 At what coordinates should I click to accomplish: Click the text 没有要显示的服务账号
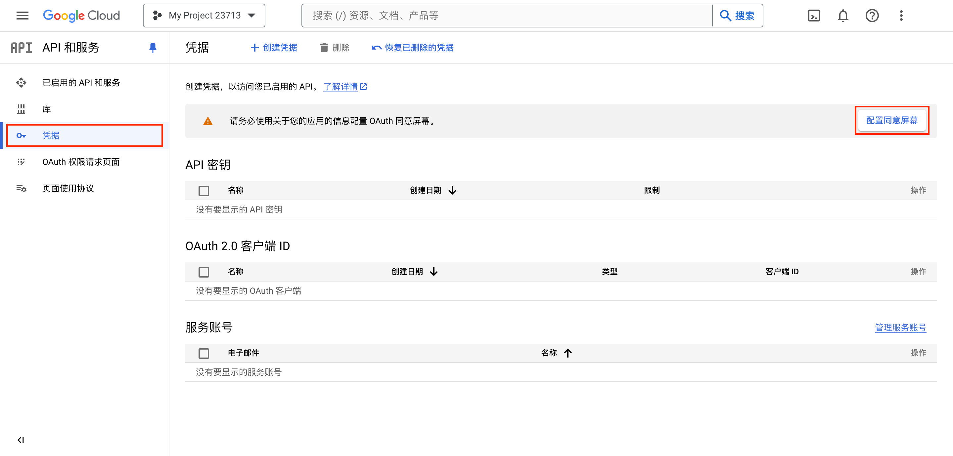click(x=239, y=372)
